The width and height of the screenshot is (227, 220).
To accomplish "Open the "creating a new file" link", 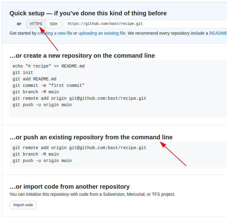I will [x=55, y=33].
